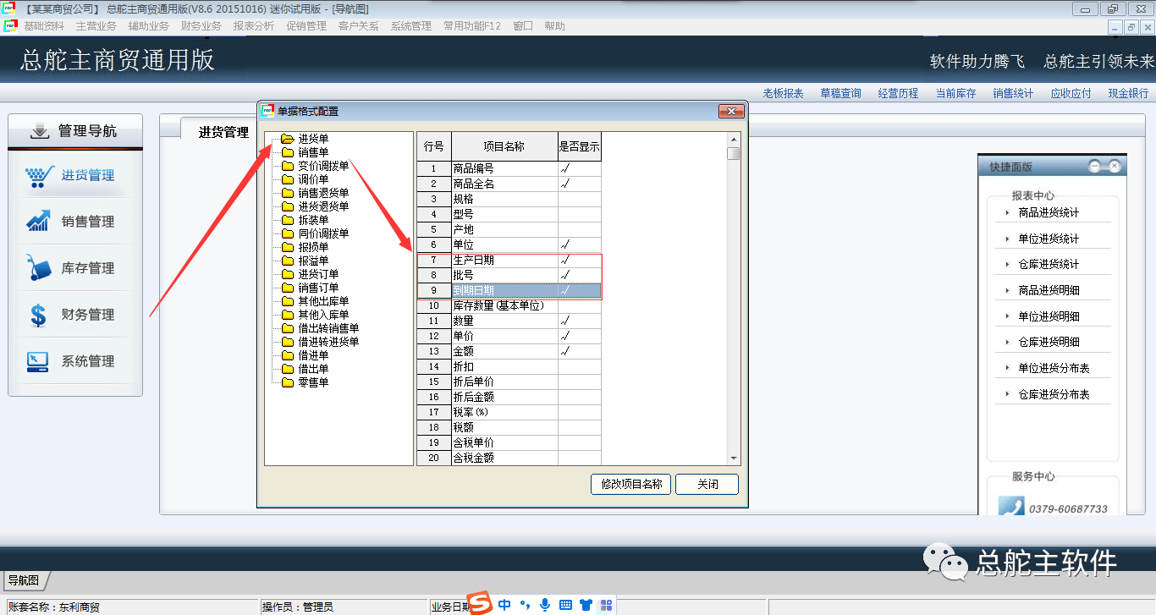
Task: Click the scrollbar down arrow in item list
Action: (734, 459)
